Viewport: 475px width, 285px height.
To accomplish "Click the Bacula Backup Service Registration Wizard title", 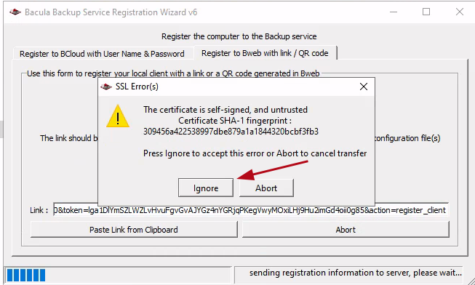I will [111, 12].
